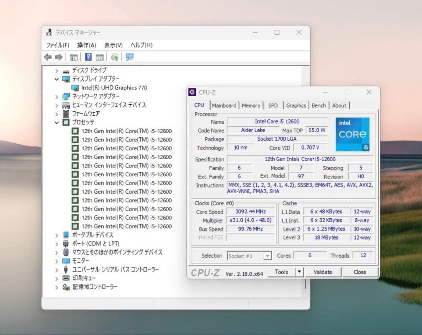Click the ポート (COM と LPT) icon
422x335 pixels.
(66, 244)
